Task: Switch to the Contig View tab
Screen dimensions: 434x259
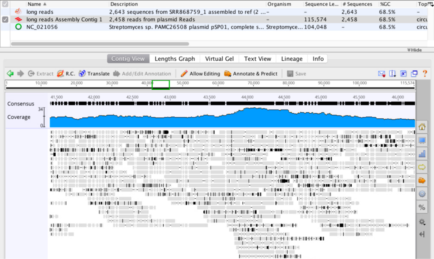Action: [x=128, y=59]
